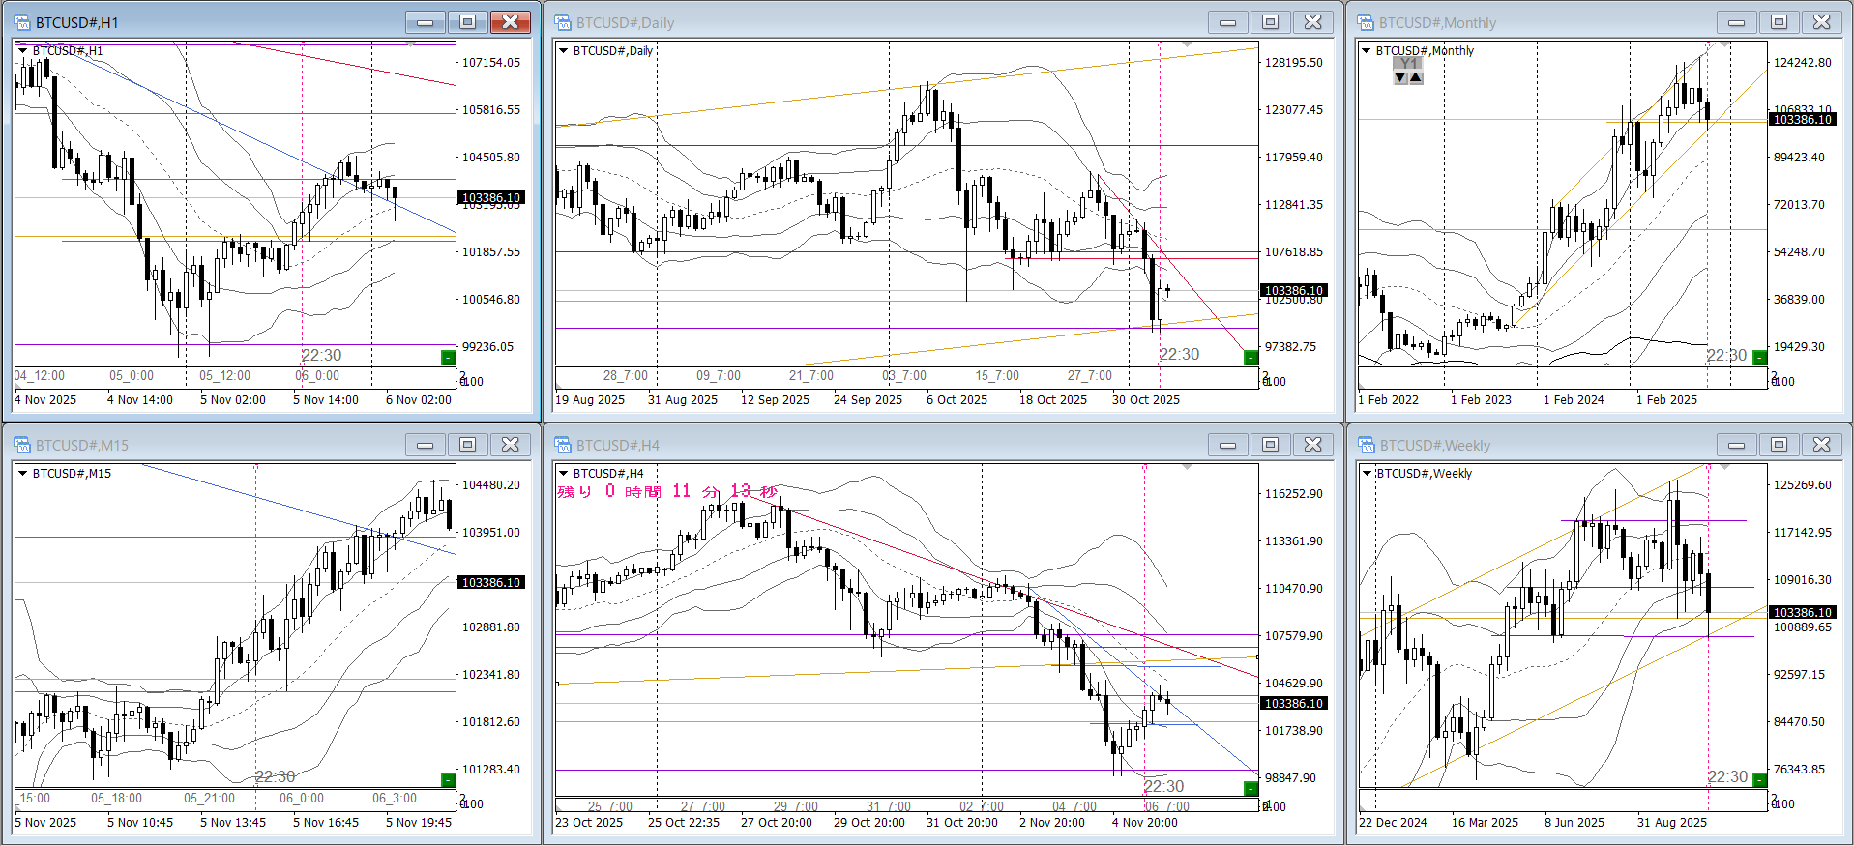Click the Y1 button on Monthly chart
The width and height of the screenshot is (1854, 846).
point(1408,64)
